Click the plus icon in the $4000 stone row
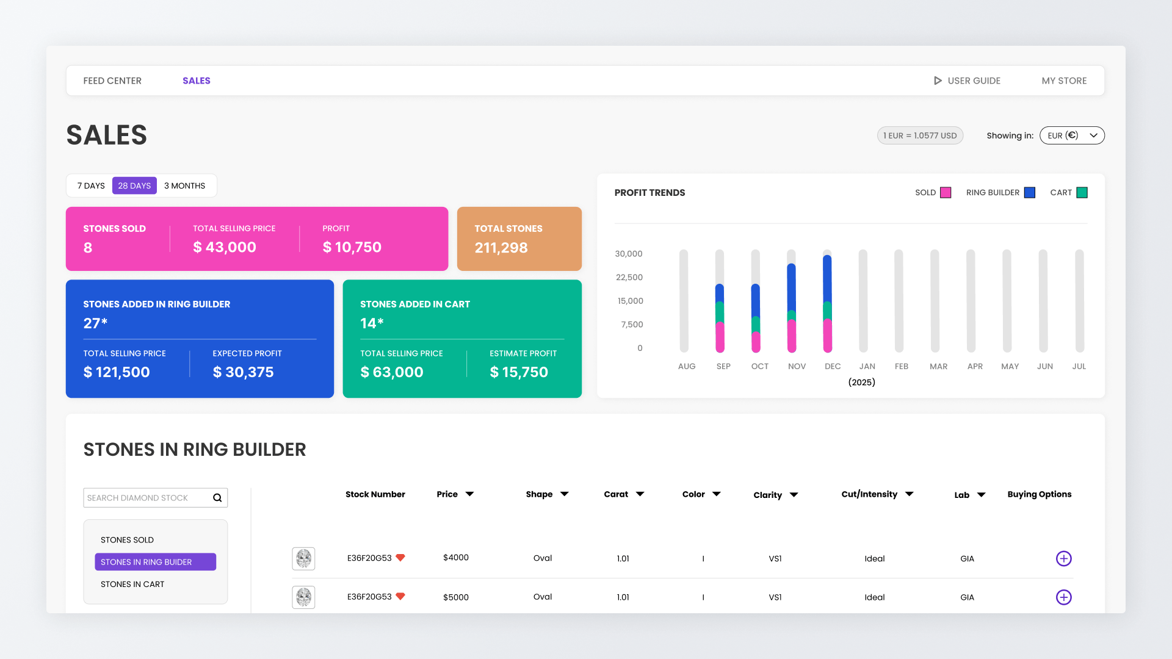Screen dimensions: 1172x659 point(1063,558)
